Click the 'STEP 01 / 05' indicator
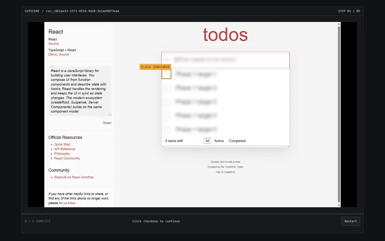 point(349,11)
